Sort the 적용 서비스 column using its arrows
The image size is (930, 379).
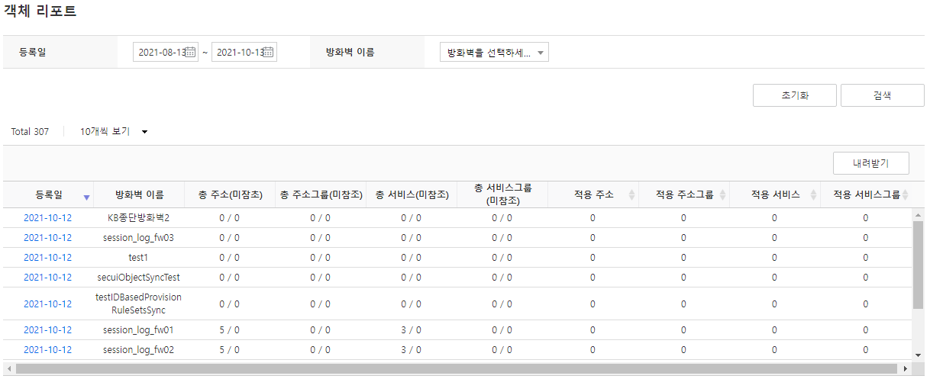tap(814, 195)
